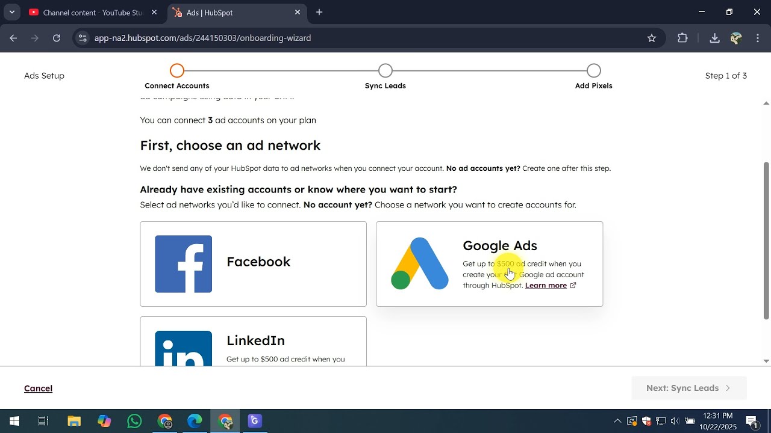
Task: Open the Chrome three-dot menu
Action: [758, 38]
